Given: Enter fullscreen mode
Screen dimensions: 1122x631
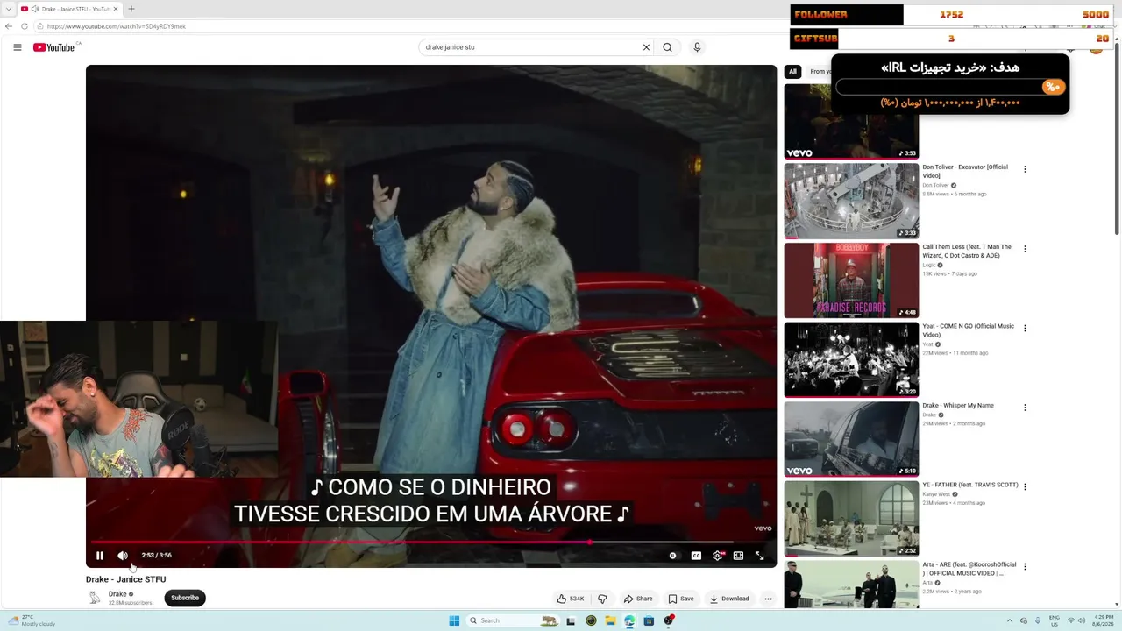Looking at the screenshot, I should point(759,556).
